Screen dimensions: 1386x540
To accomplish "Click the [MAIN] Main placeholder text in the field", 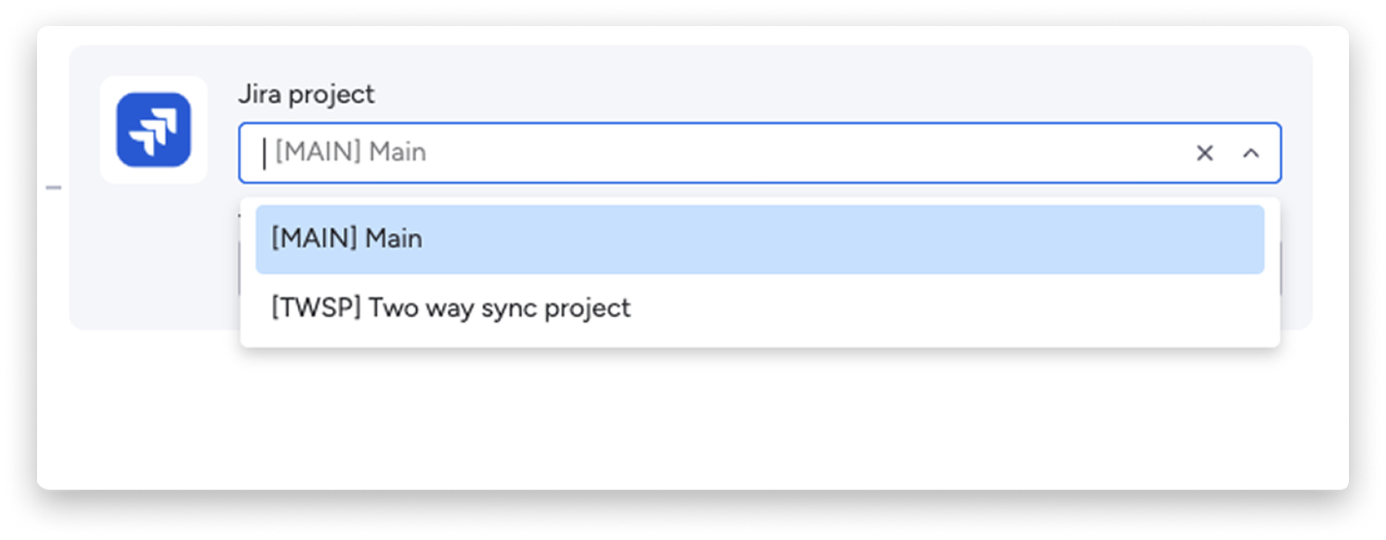I will [x=350, y=152].
